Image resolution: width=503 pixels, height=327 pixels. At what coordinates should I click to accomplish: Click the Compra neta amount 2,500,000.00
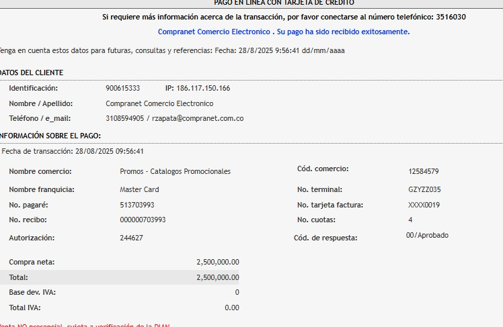217,262
